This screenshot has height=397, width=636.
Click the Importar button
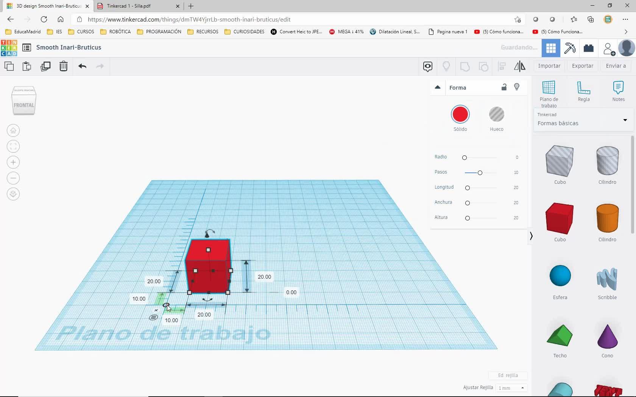tap(549, 66)
